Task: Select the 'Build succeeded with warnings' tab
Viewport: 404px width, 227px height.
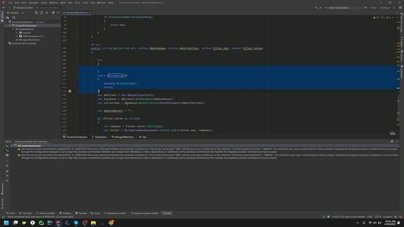Action: coord(31,141)
